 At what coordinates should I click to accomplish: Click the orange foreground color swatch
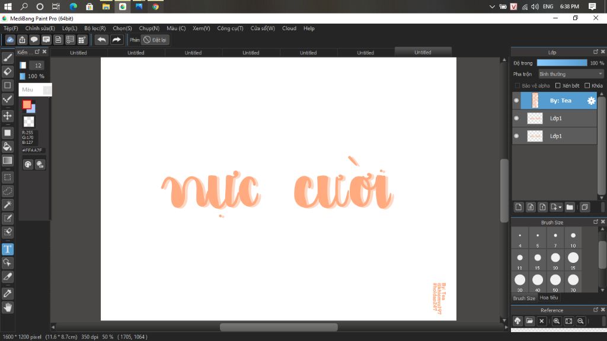point(27,104)
